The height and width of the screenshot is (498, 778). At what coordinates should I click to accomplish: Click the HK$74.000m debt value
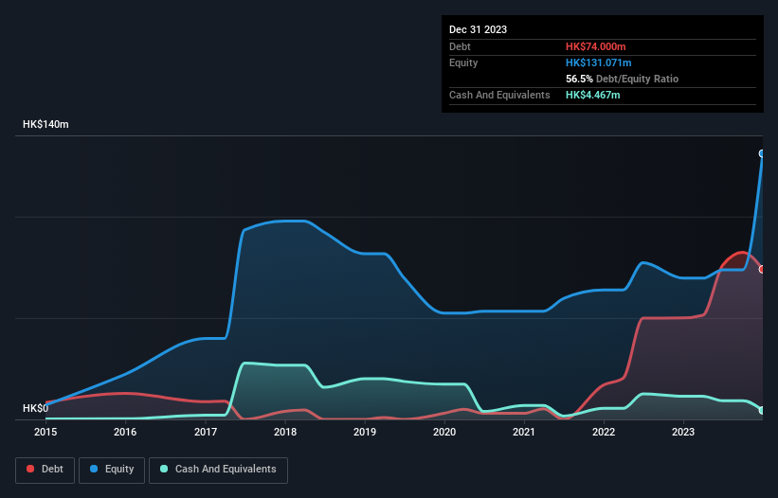point(595,46)
